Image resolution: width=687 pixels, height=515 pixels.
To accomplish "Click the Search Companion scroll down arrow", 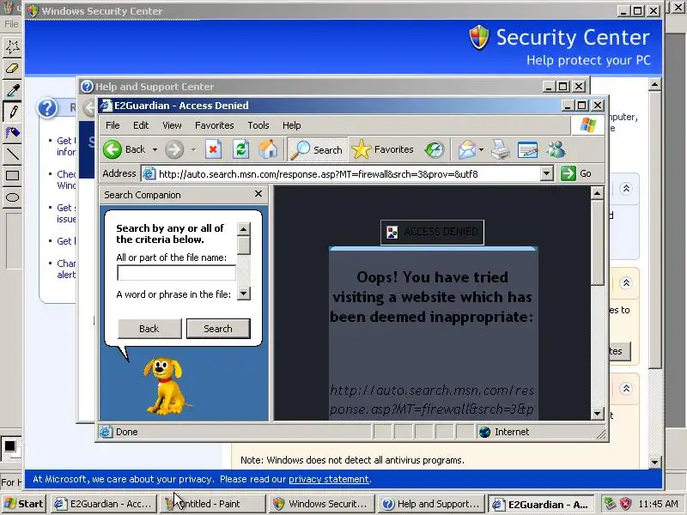I will tap(244, 294).
